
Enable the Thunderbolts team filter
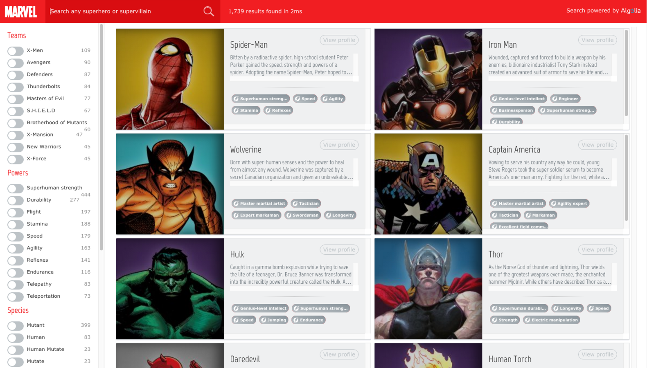[x=16, y=87]
